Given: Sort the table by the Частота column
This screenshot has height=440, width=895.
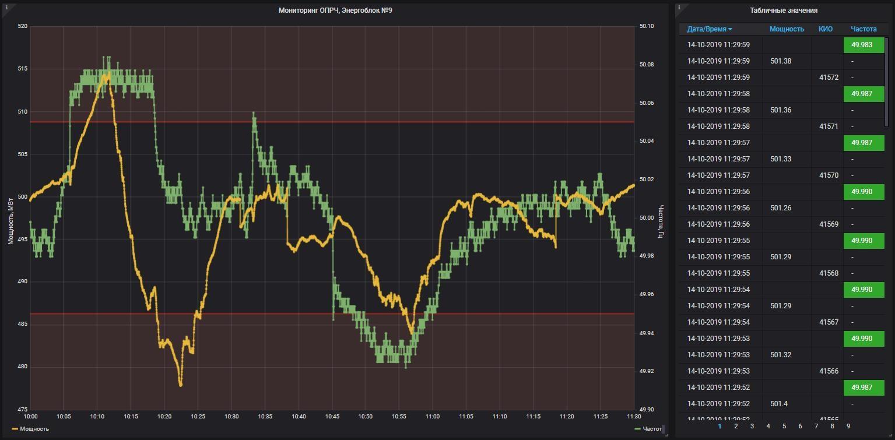Looking at the screenshot, I should 863,29.
